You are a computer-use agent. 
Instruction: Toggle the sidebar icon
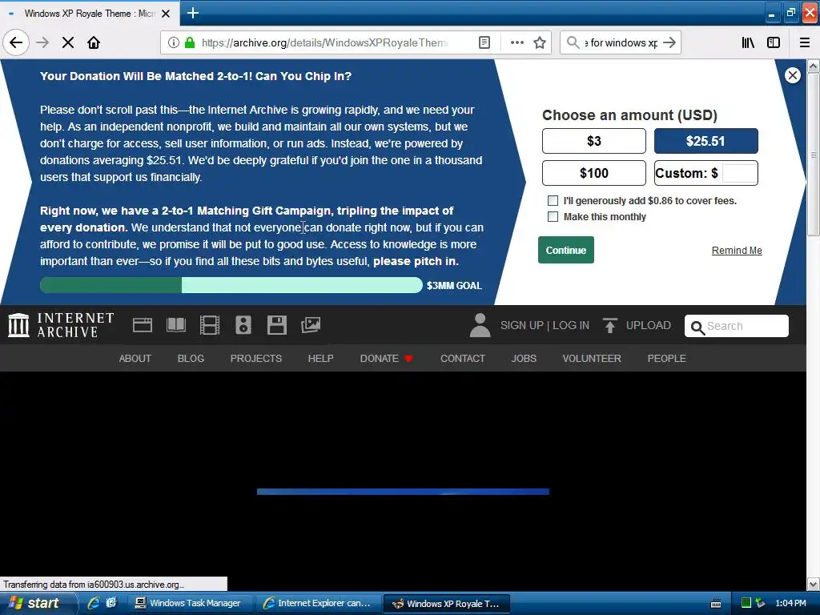774,42
